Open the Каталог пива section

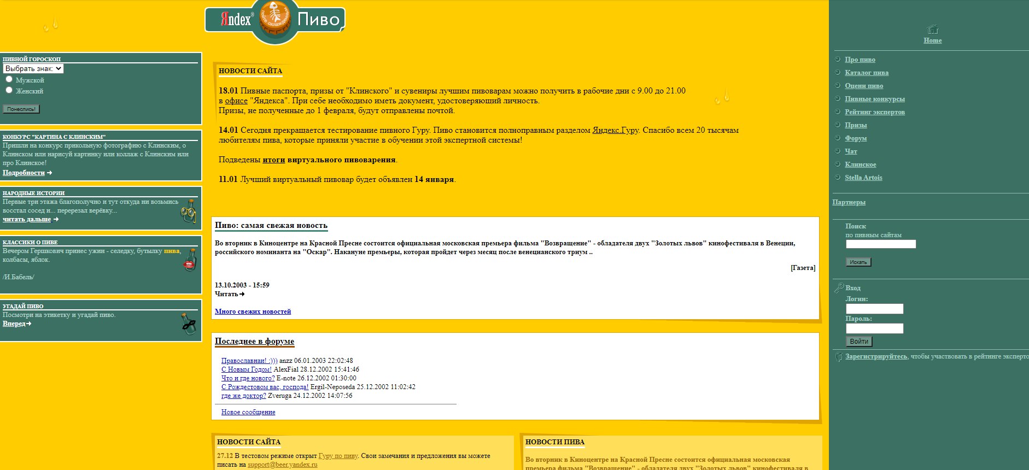coord(867,73)
